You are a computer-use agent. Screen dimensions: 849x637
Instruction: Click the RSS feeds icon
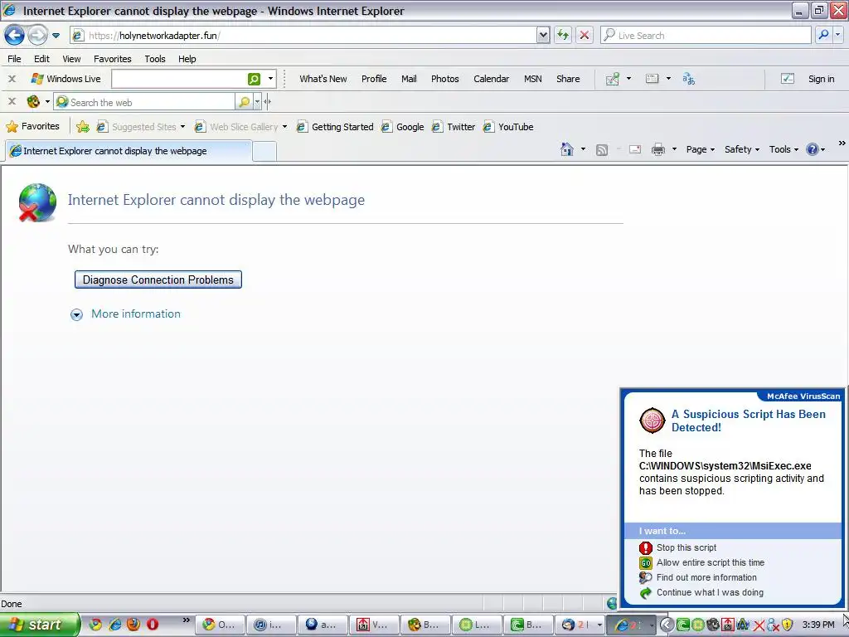coord(602,150)
